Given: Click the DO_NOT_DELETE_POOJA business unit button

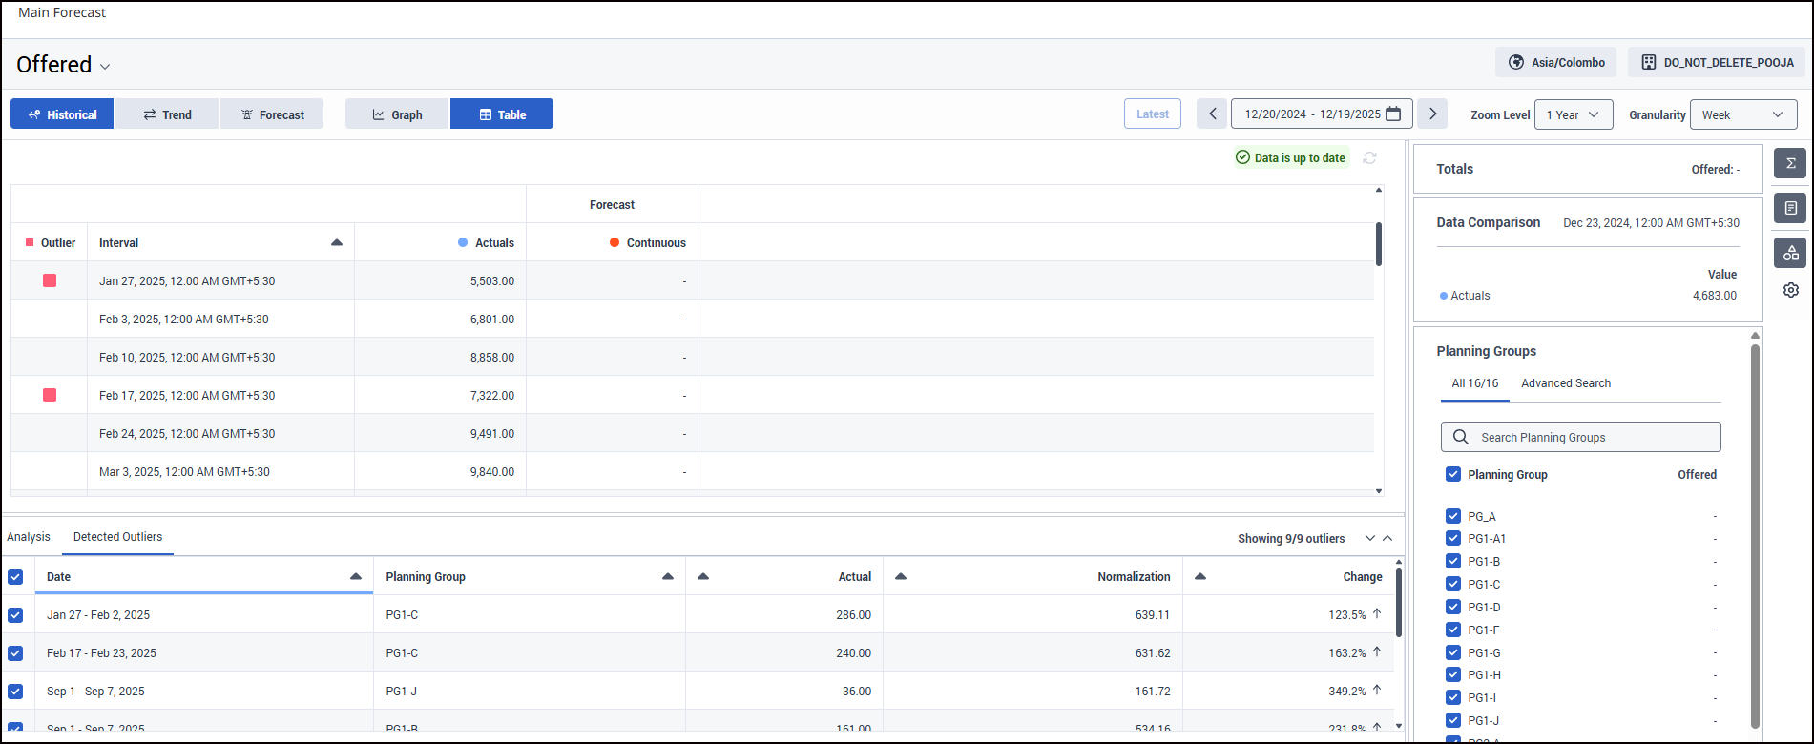Looking at the screenshot, I should tap(1717, 62).
